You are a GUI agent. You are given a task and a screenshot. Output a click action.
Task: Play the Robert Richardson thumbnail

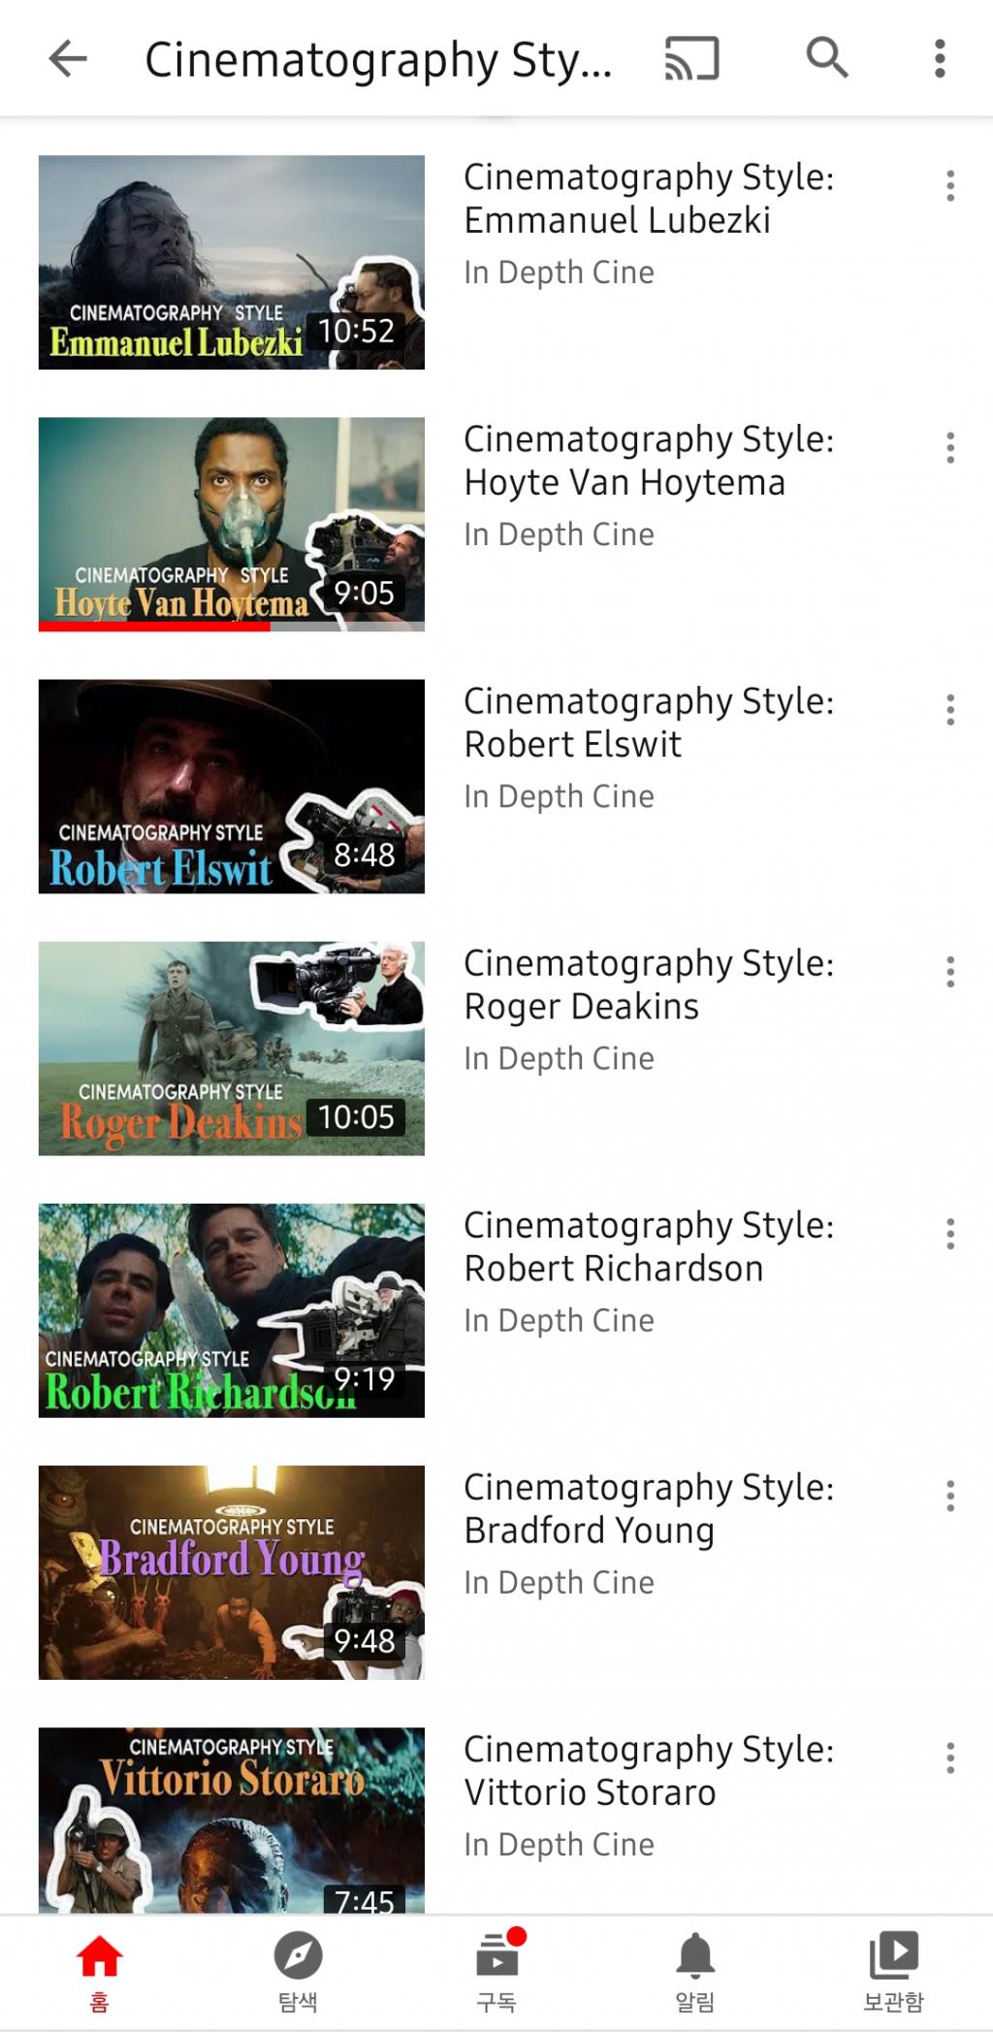[x=232, y=1309]
